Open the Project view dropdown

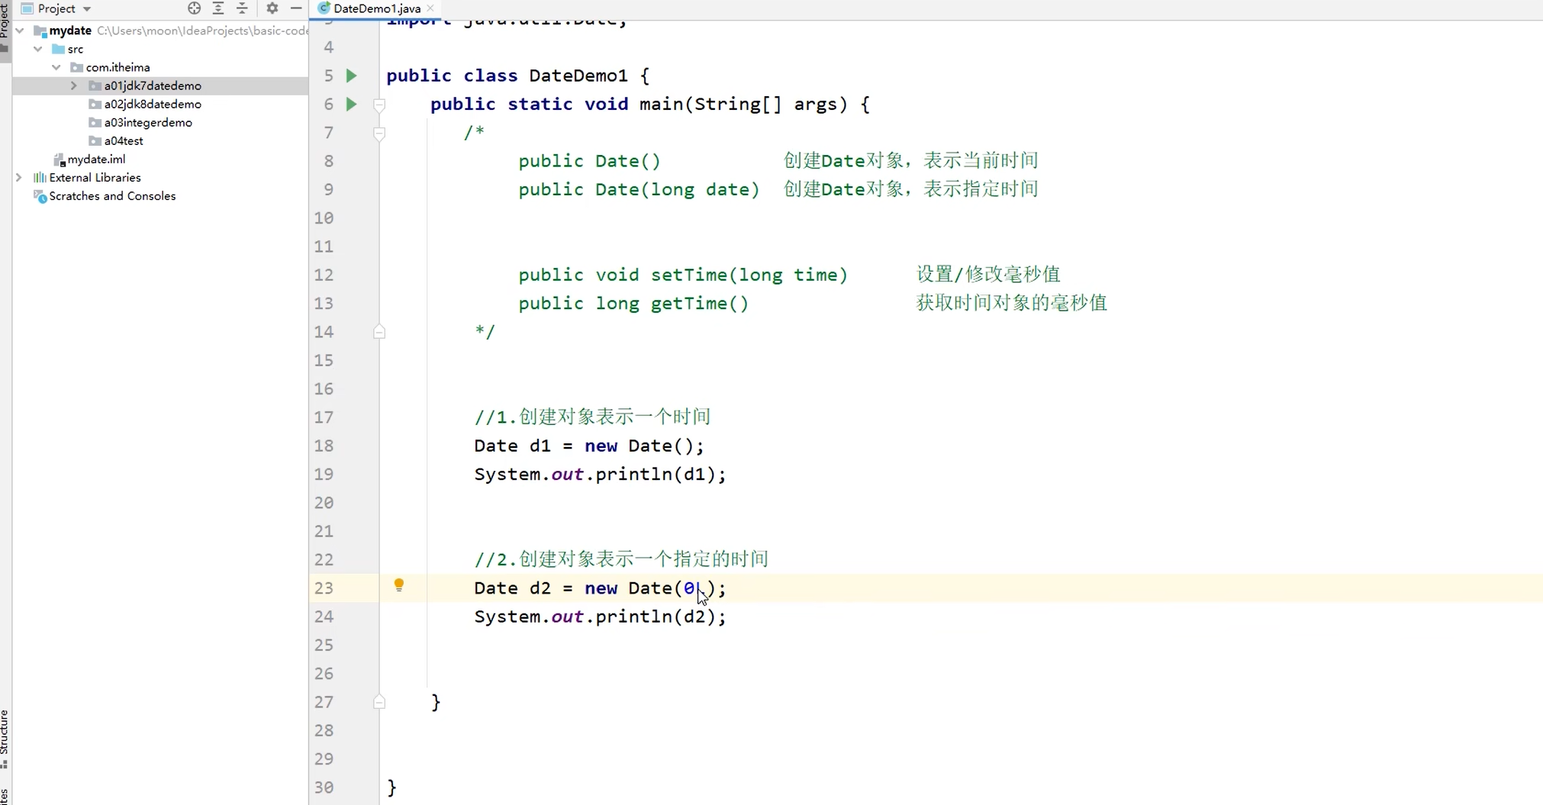point(87,9)
